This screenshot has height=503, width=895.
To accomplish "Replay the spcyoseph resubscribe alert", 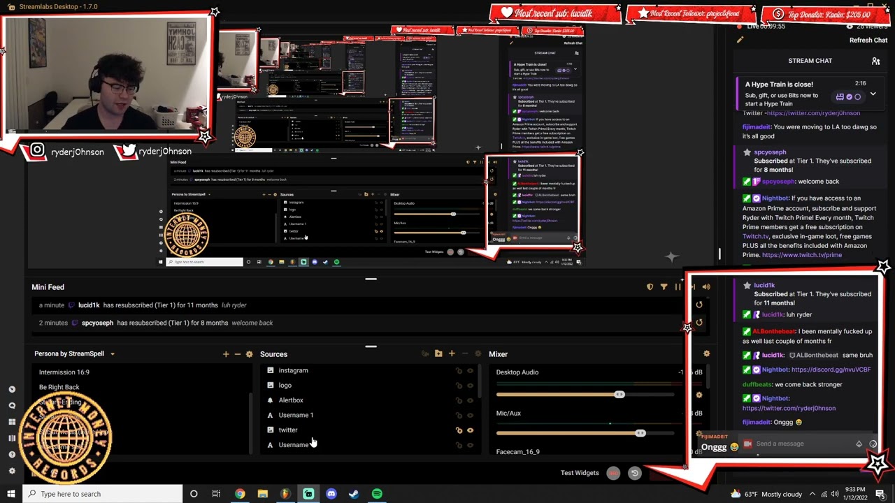I will coord(699,323).
